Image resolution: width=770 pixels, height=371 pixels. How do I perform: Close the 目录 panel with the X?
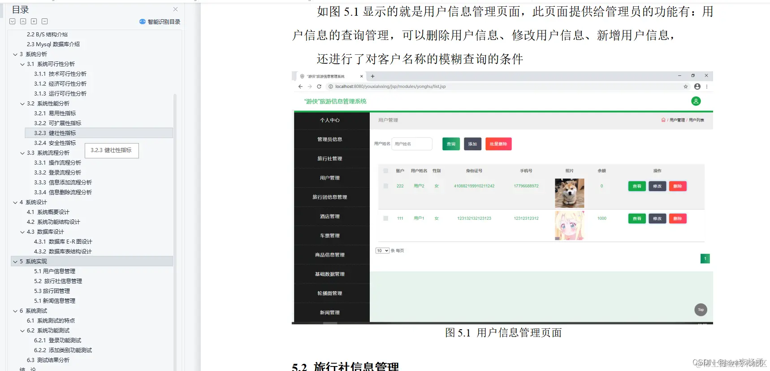click(x=175, y=9)
